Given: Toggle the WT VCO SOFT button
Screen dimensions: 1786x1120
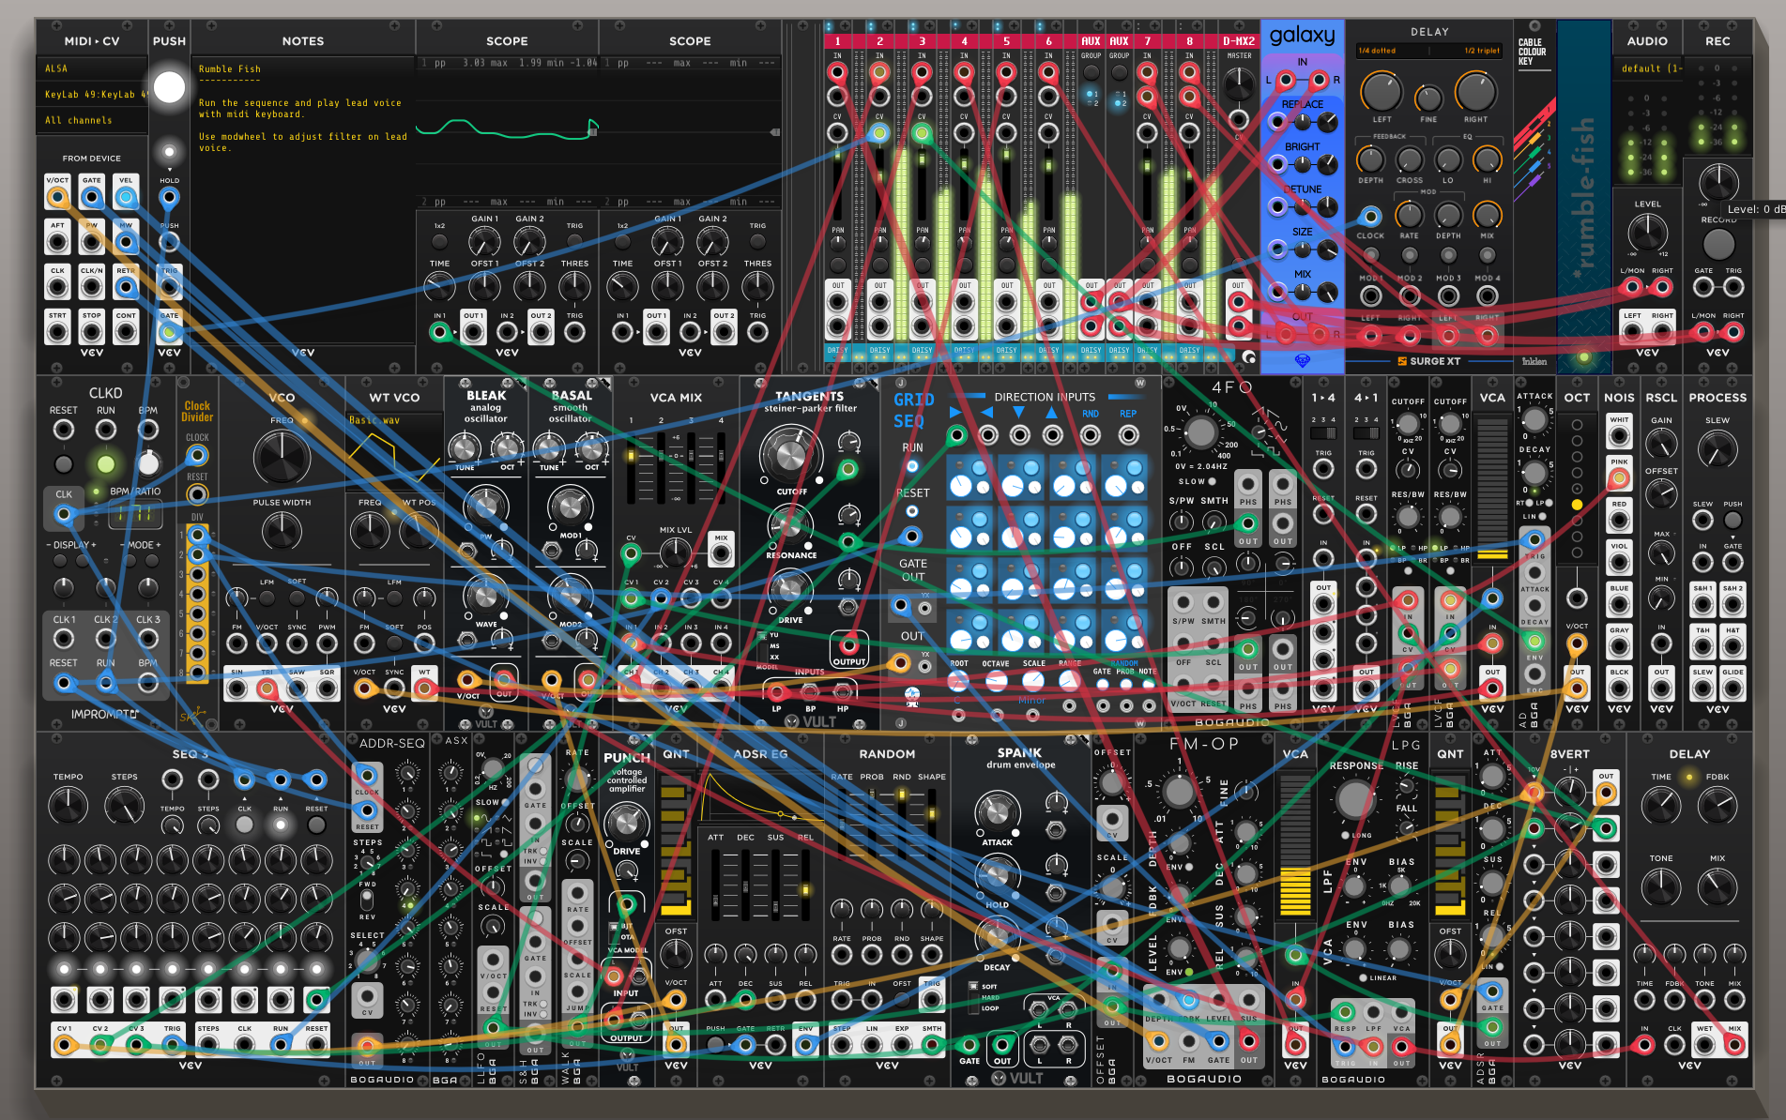Looking at the screenshot, I should [x=394, y=643].
